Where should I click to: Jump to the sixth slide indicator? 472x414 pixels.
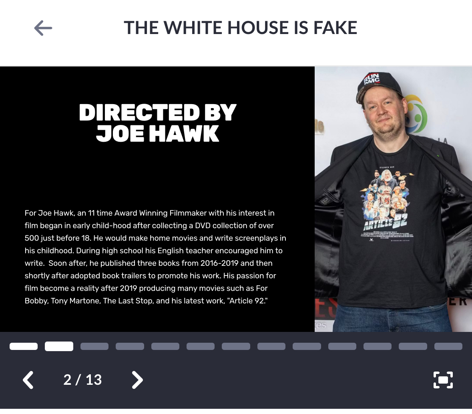[201, 346]
